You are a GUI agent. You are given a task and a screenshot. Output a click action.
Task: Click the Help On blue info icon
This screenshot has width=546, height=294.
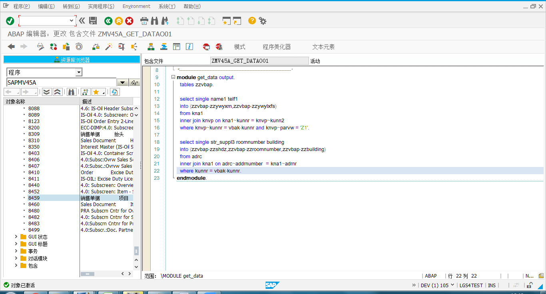[x=189, y=47]
